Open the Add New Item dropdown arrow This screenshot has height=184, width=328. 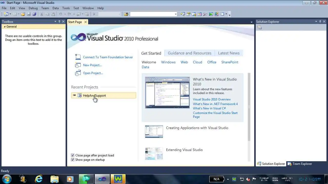click(19, 14)
